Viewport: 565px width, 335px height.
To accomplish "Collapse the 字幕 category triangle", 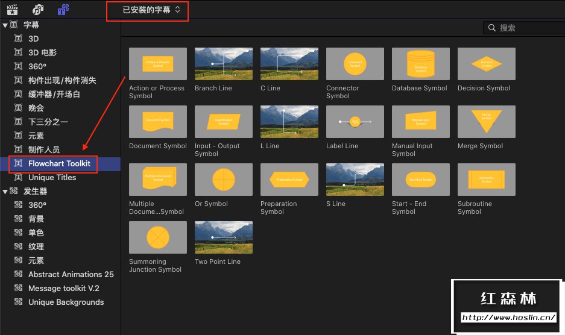I will (5, 25).
